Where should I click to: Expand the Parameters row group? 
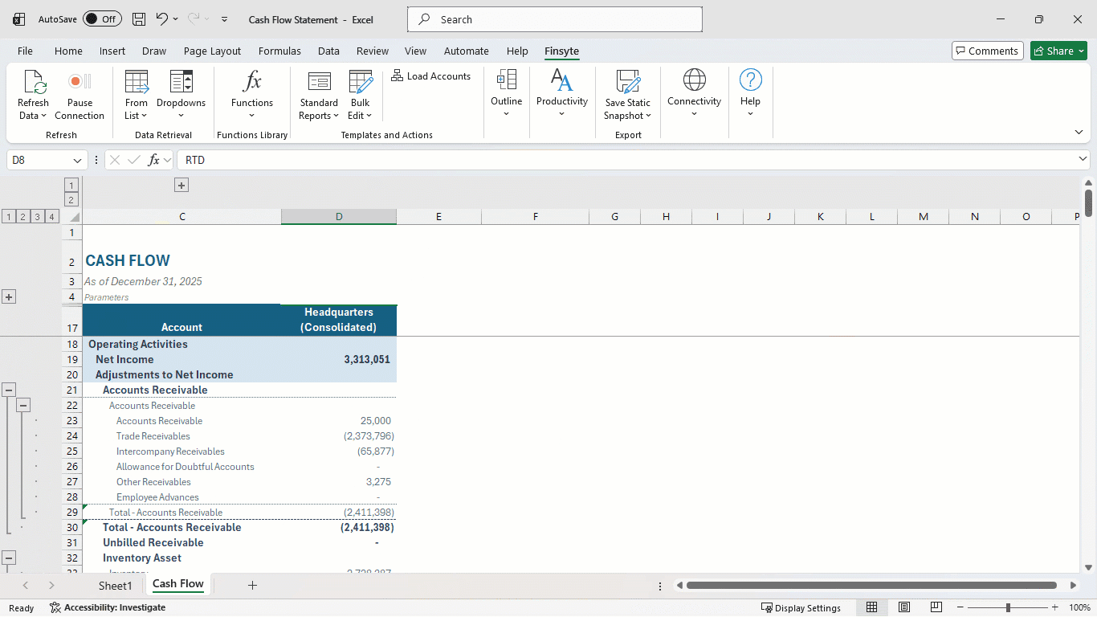[9, 297]
